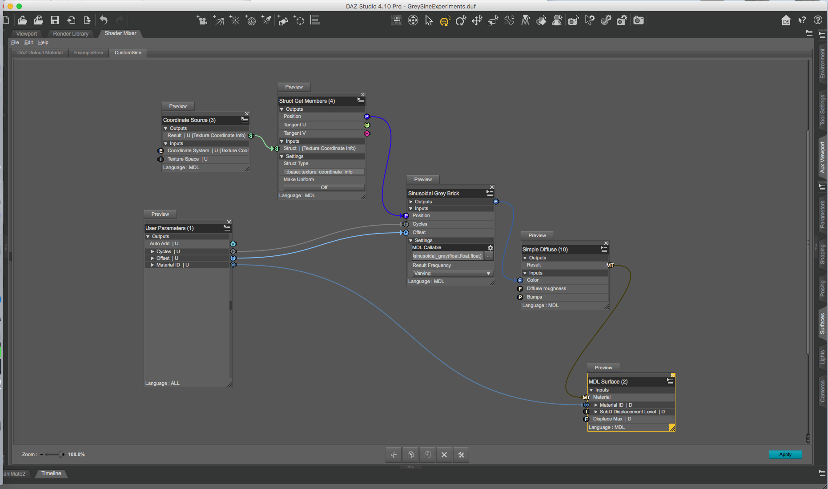
Task: Paste the copied brick
Action: (427, 455)
